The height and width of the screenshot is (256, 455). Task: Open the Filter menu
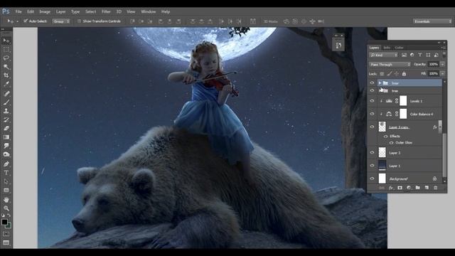tap(106, 11)
